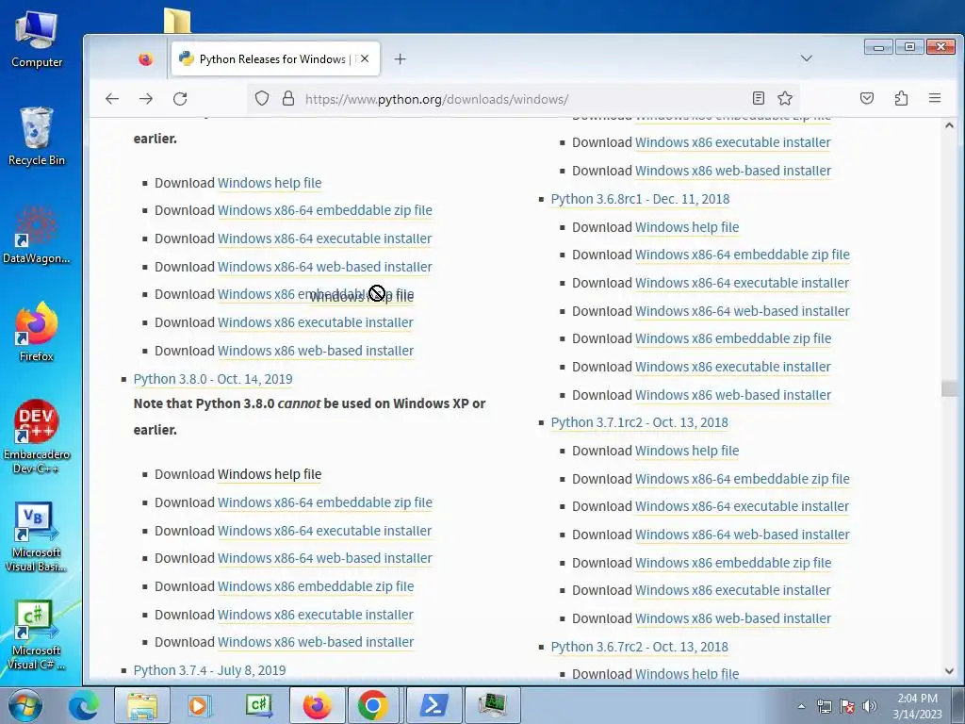This screenshot has height=724, width=965.
Task: Download Python 3.6.8rc1 Windows x86 embeddable zip file
Action: pyautogui.click(x=733, y=338)
